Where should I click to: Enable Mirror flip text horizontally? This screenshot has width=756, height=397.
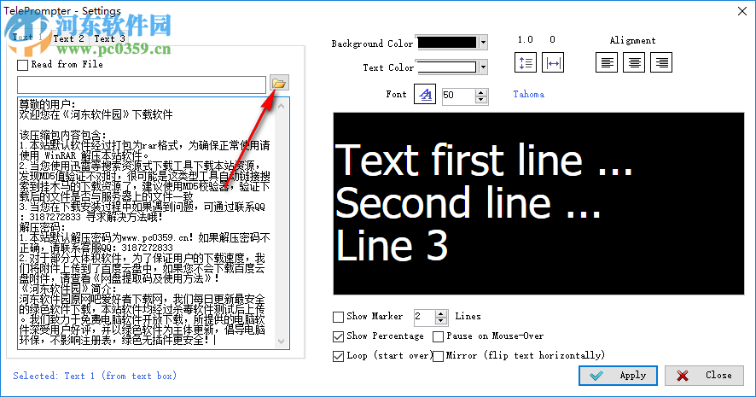pos(439,357)
